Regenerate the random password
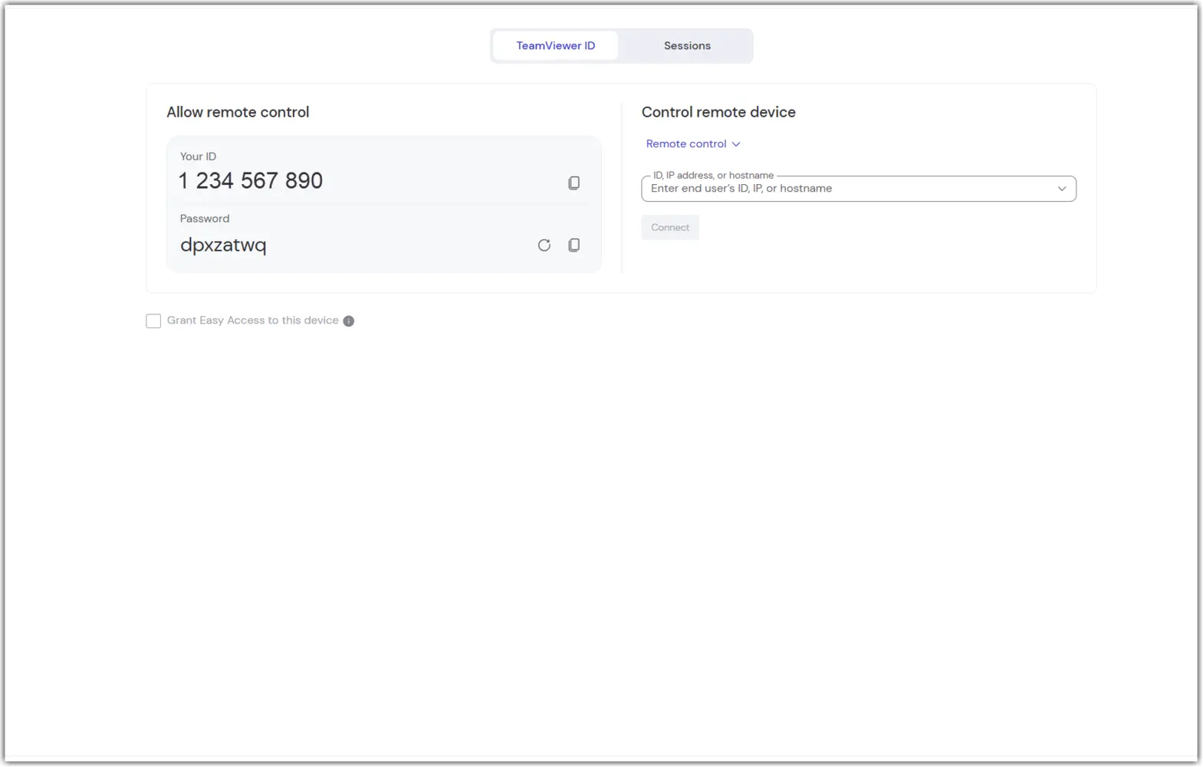Image resolution: width=1203 pixels, height=767 pixels. point(544,245)
